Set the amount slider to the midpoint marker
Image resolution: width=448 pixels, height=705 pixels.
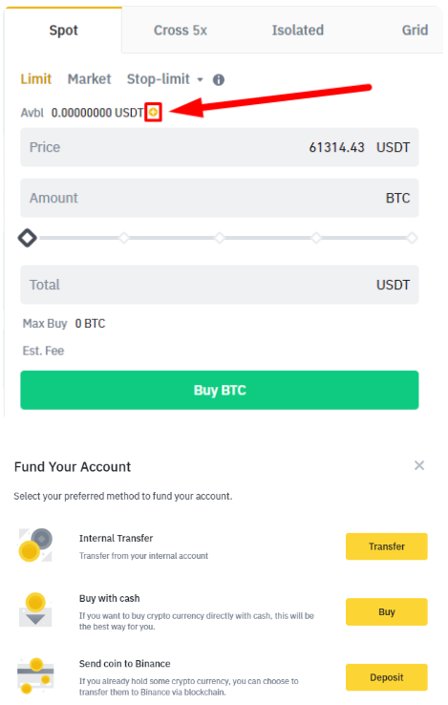[220, 238]
